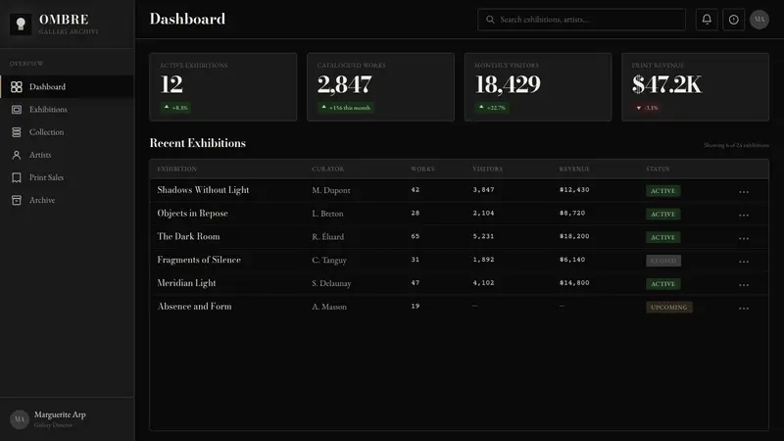
Task: Click curator M. Dupont
Action: pos(331,190)
